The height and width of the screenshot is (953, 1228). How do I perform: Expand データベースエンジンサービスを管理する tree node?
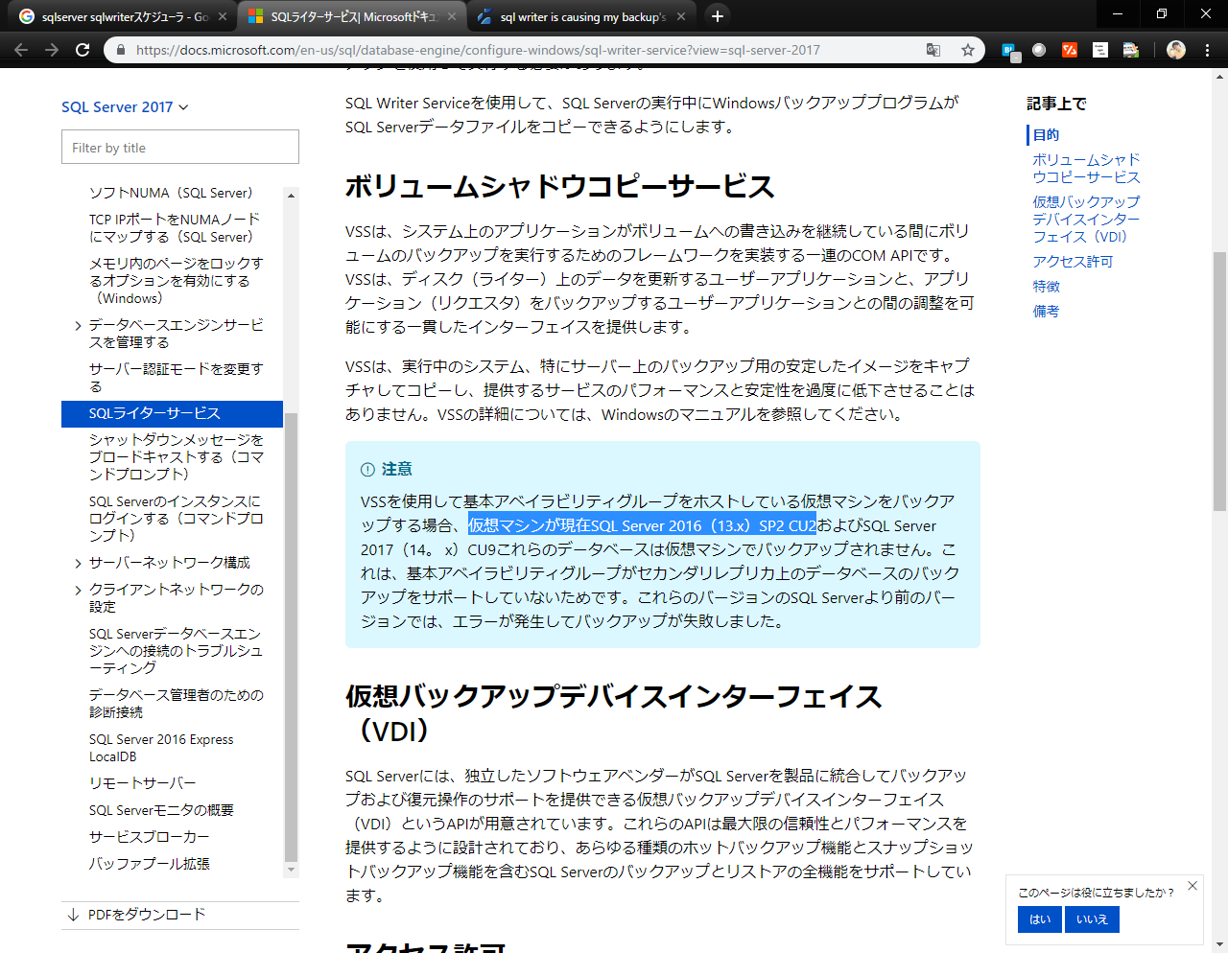click(x=78, y=326)
